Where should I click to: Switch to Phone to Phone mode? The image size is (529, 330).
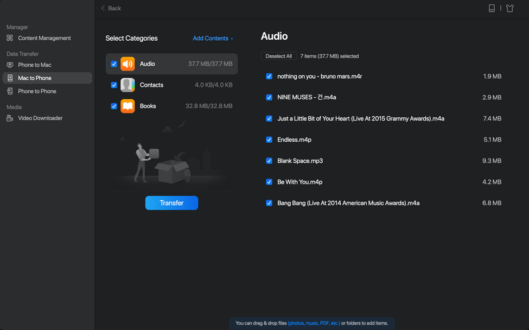[x=37, y=91]
